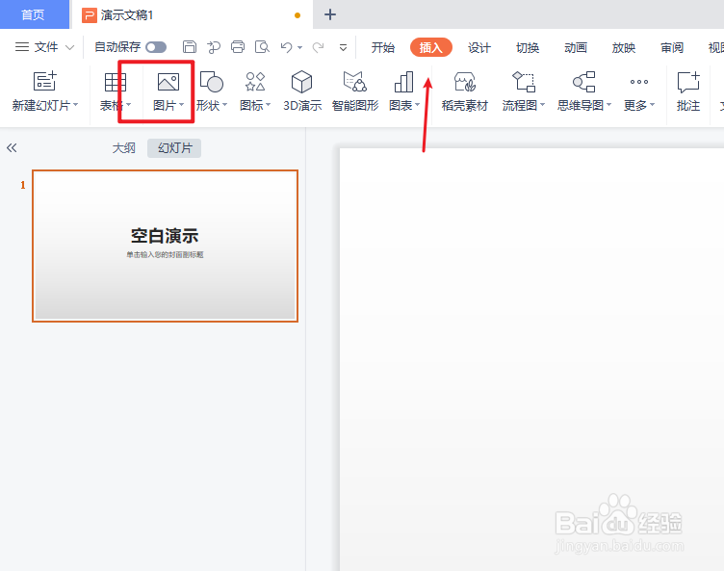The image size is (724, 571).
Task: Insert a table with the 表格 icon
Action: click(115, 83)
